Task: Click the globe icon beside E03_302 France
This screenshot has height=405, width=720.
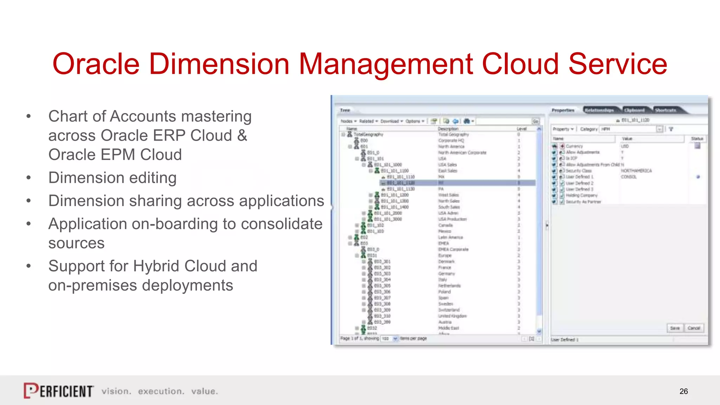Action: tap(370, 268)
